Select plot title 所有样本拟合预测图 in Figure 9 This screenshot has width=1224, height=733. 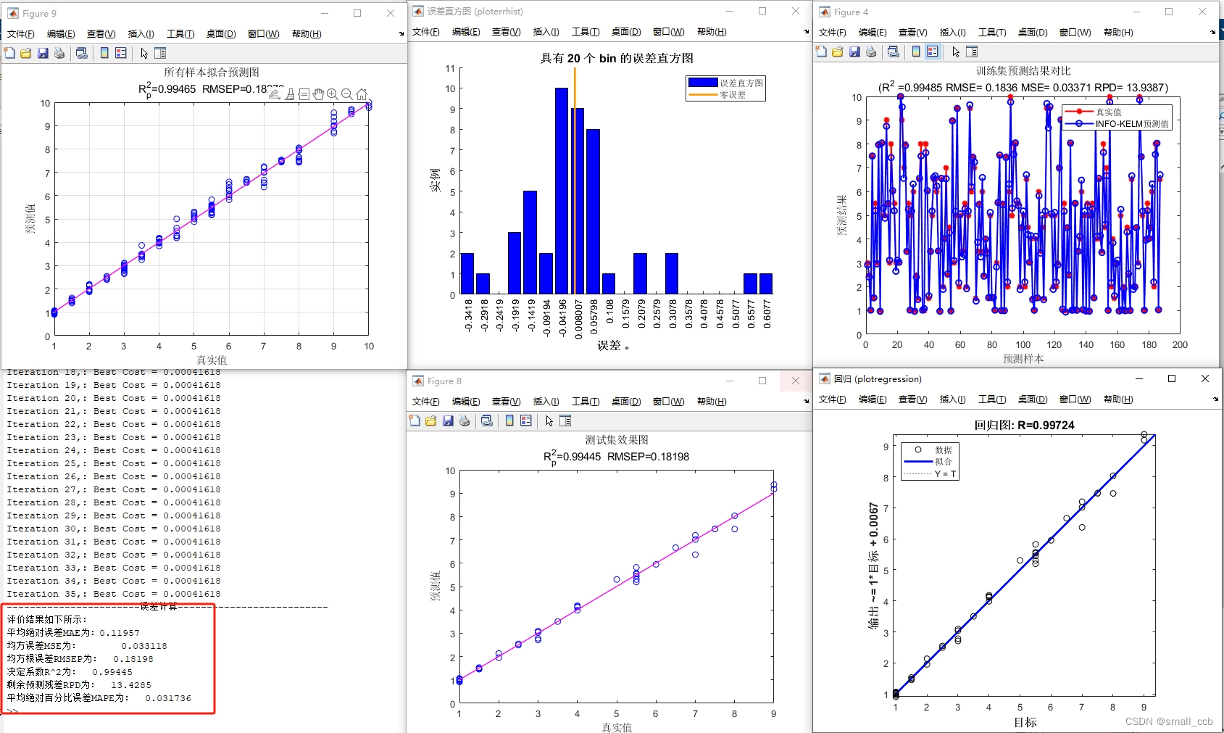tap(212, 73)
